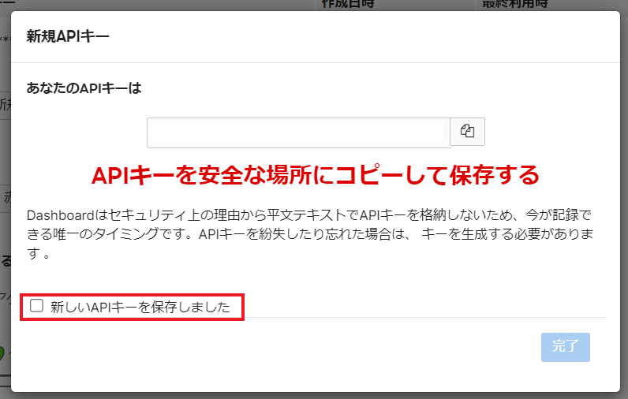Viewport: 628px width, 399px height.
Task: Click the 完了 button
Action: coord(565,347)
